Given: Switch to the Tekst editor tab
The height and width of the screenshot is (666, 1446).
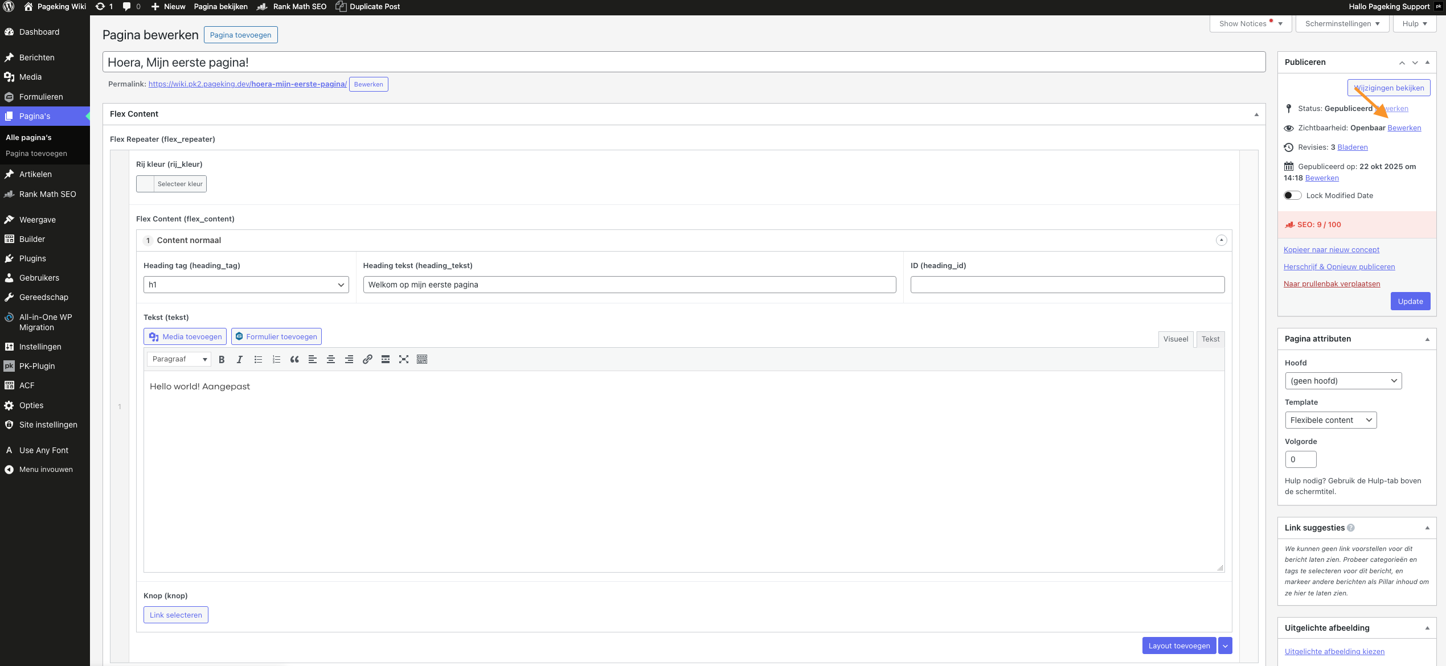Looking at the screenshot, I should tap(1210, 339).
